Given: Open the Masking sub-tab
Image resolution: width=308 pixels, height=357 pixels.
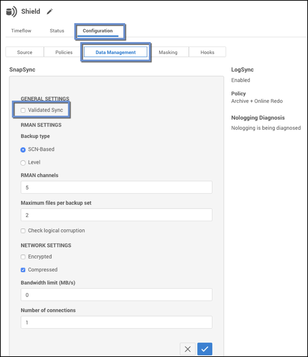Looking at the screenshot, I should tap(168, 52).
